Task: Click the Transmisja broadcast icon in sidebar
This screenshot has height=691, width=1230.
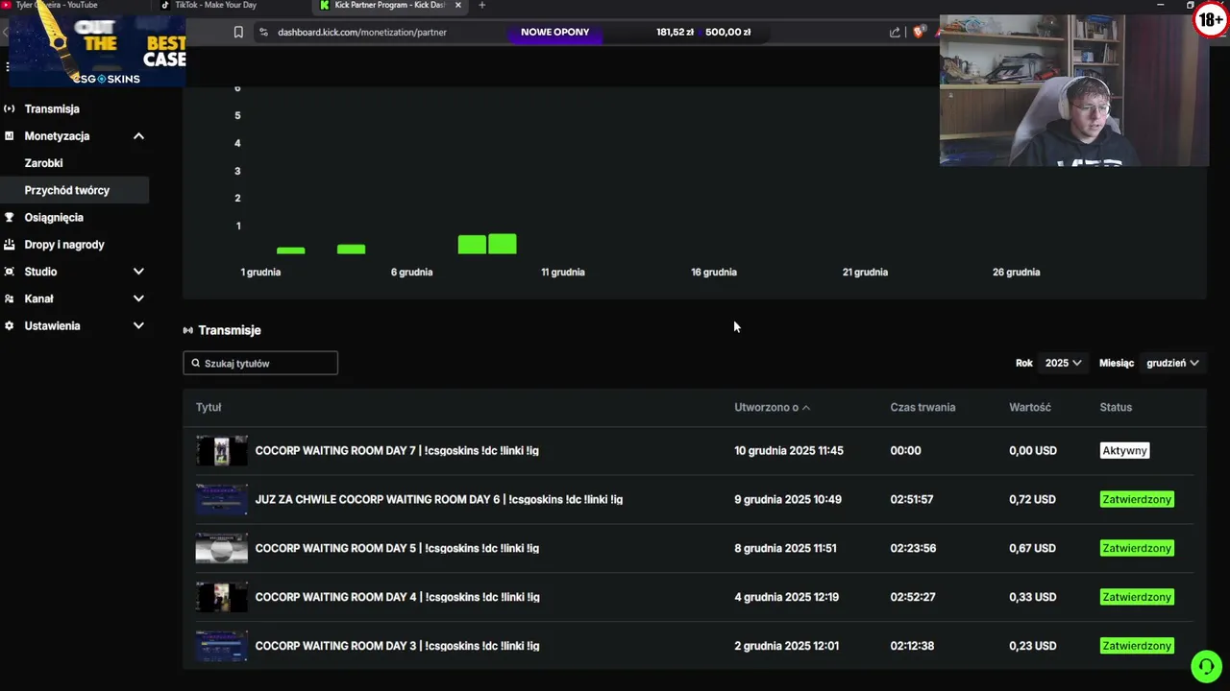Action: pyautogui.click(x=10, y=108)
